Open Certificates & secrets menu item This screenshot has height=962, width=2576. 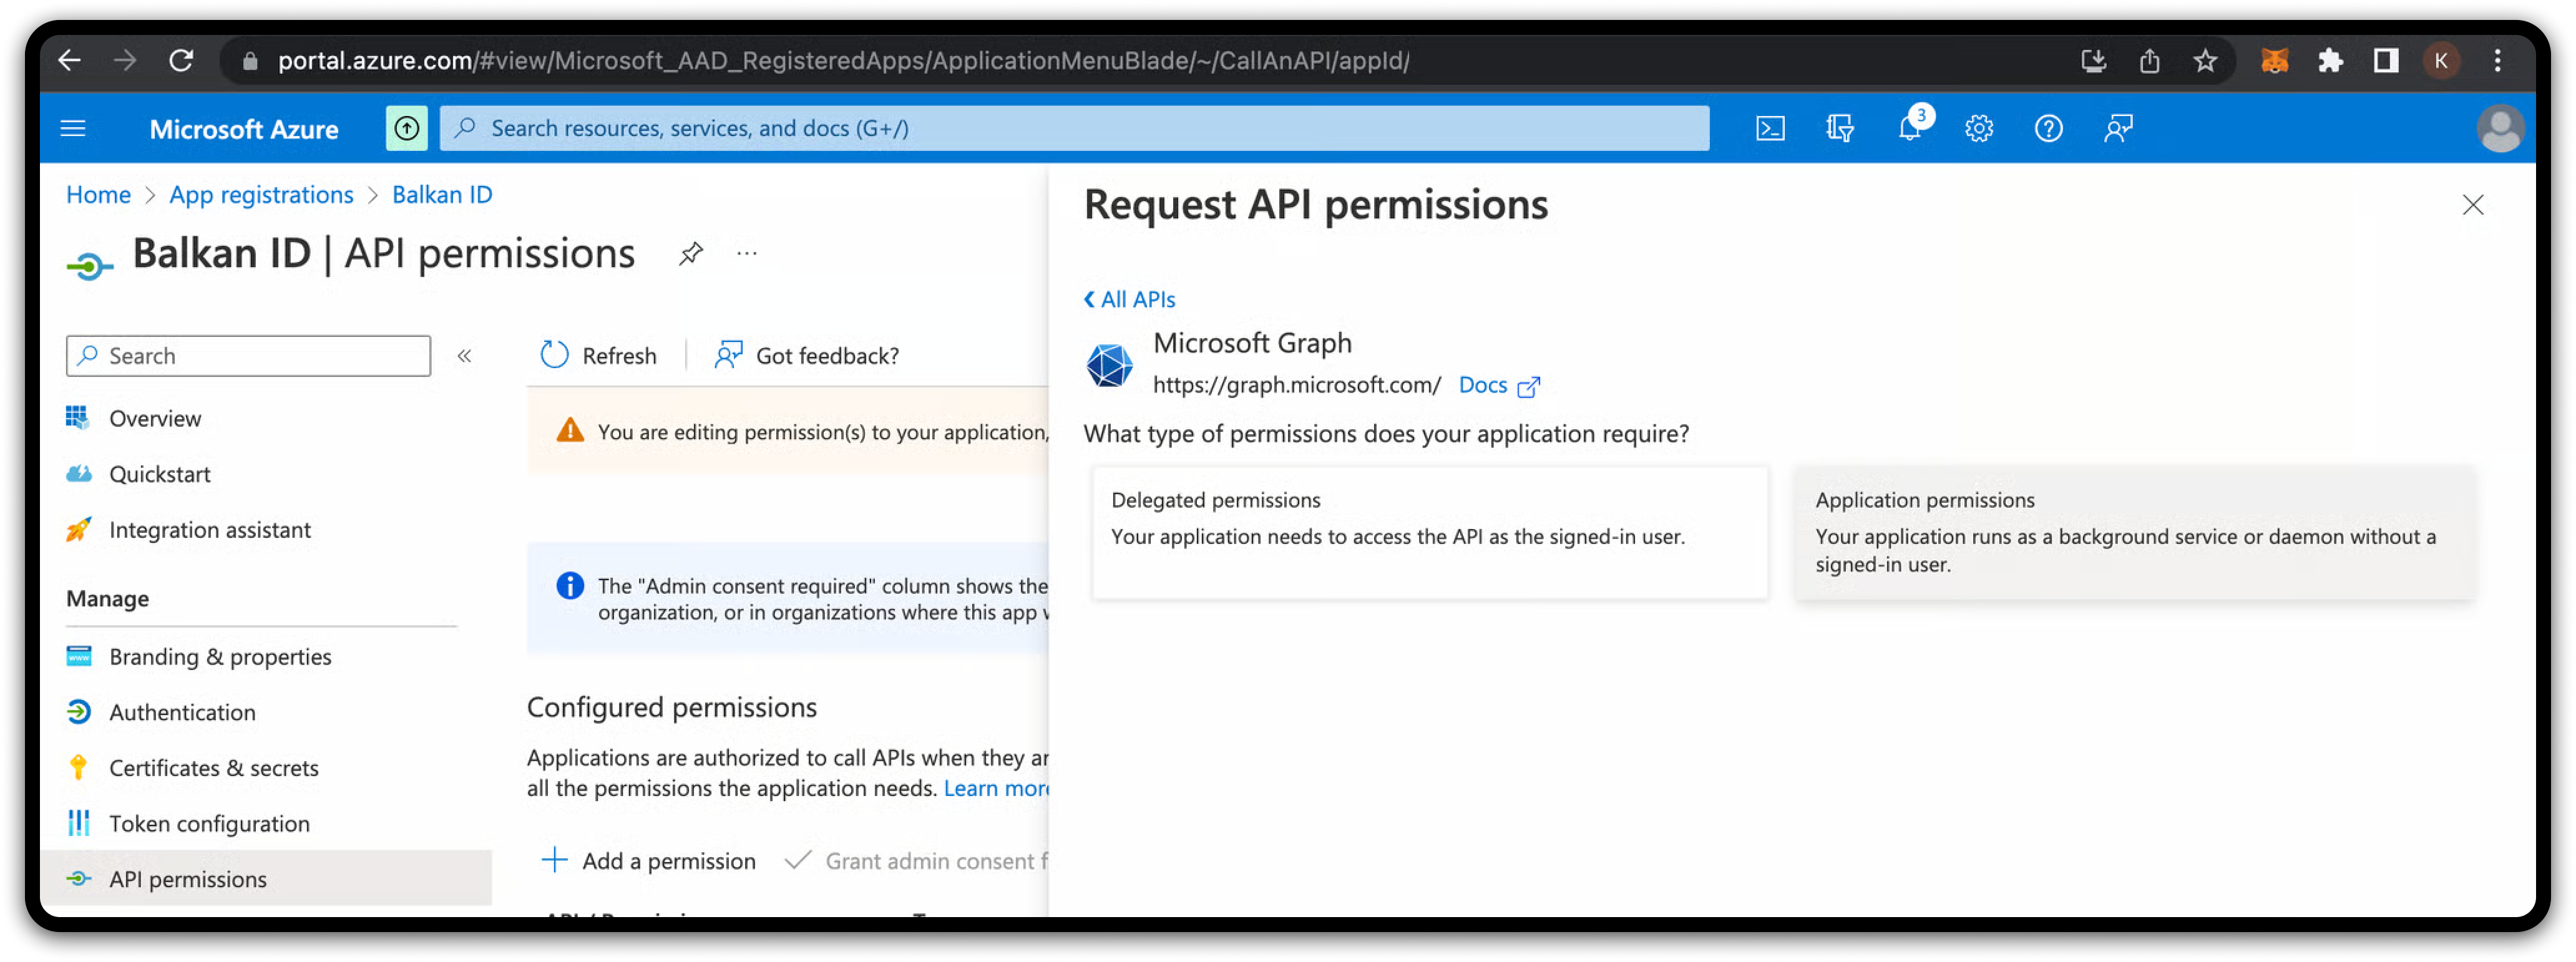click(213, 768)
